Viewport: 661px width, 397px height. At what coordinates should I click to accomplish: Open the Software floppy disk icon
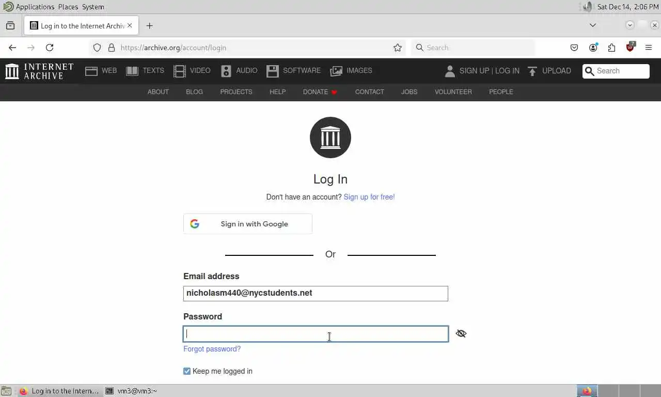[x=272, y=71]
